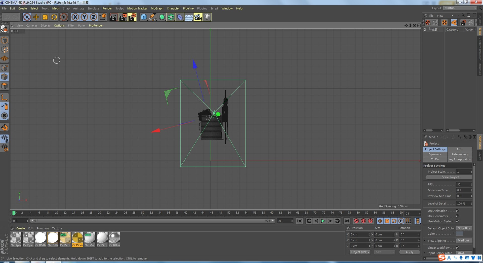483x263 pixels.
Task: Click the Sogou input method S icon
Action: point(442,258)
